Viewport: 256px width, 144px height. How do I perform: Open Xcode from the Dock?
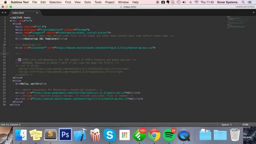click(x=80, y=135)
